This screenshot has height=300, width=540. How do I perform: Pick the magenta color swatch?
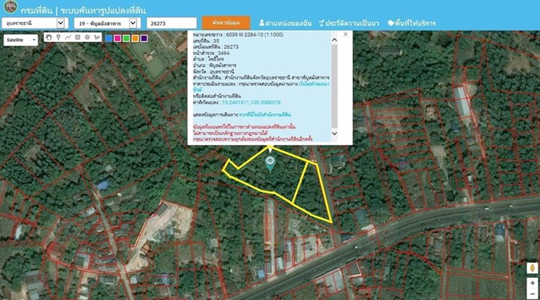118,38
